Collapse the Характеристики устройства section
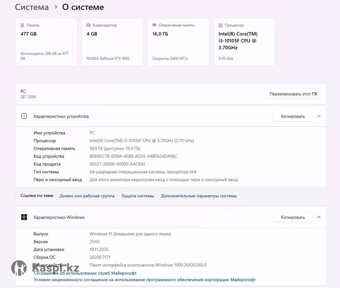 point(319,116)
